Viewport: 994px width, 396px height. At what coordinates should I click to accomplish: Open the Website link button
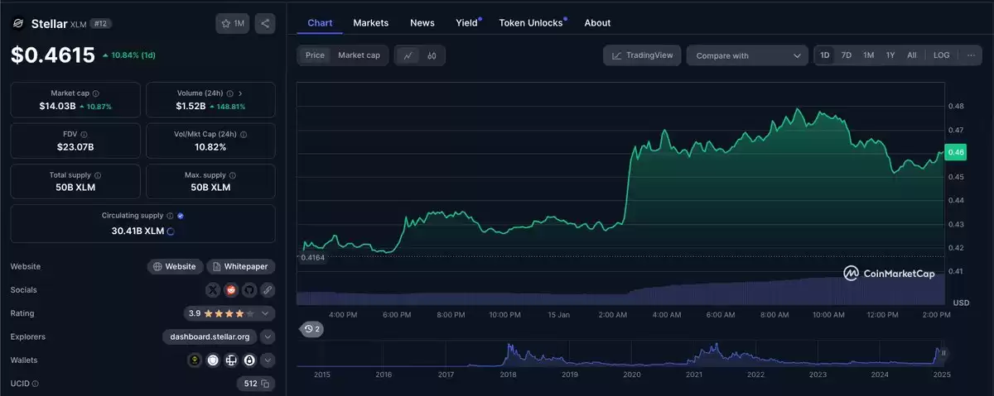175,267
